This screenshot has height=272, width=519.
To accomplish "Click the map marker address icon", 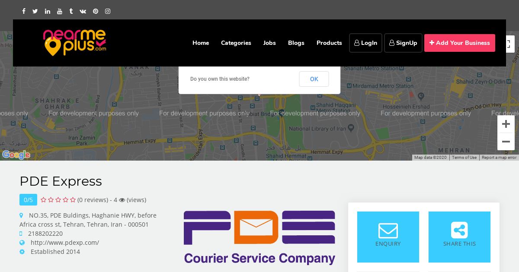I will (21, 215).
